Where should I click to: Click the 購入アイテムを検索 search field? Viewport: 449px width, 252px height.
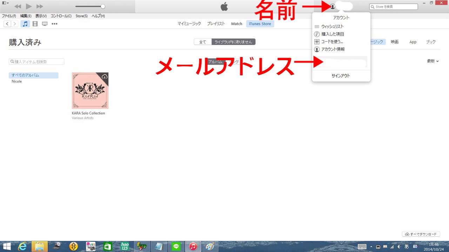point(36,62)
